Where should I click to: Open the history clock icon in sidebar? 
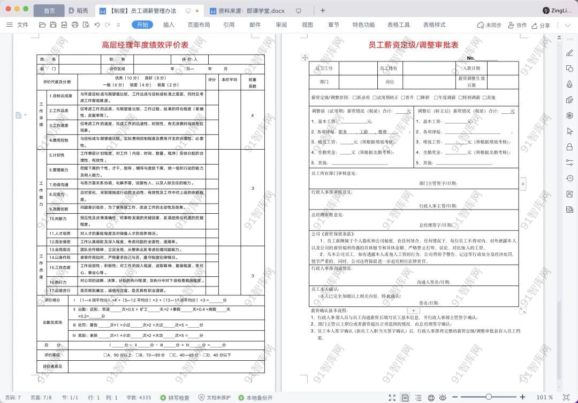[x=569, y=178]
